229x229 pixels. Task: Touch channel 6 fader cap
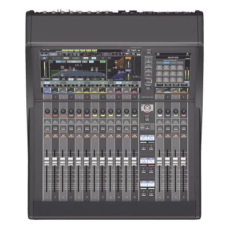[86, 161]
